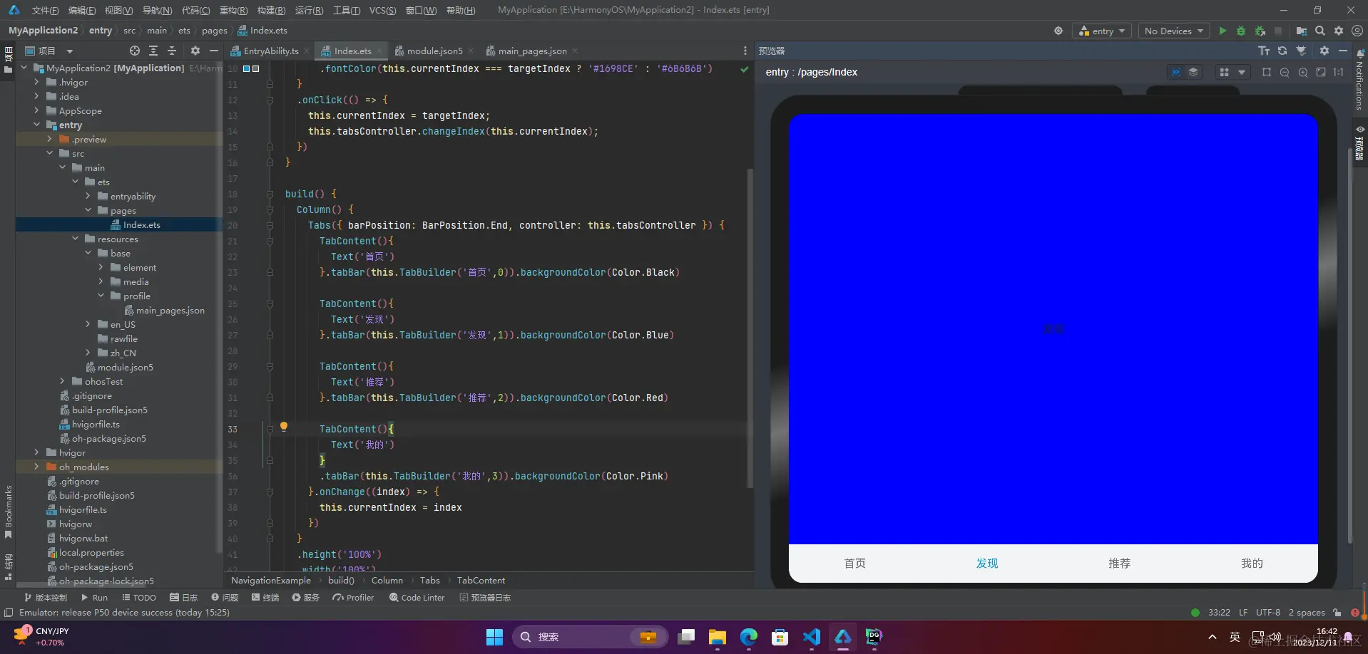
Task: Reset preview to 1:1 scale
Action: click(1339, 72)
